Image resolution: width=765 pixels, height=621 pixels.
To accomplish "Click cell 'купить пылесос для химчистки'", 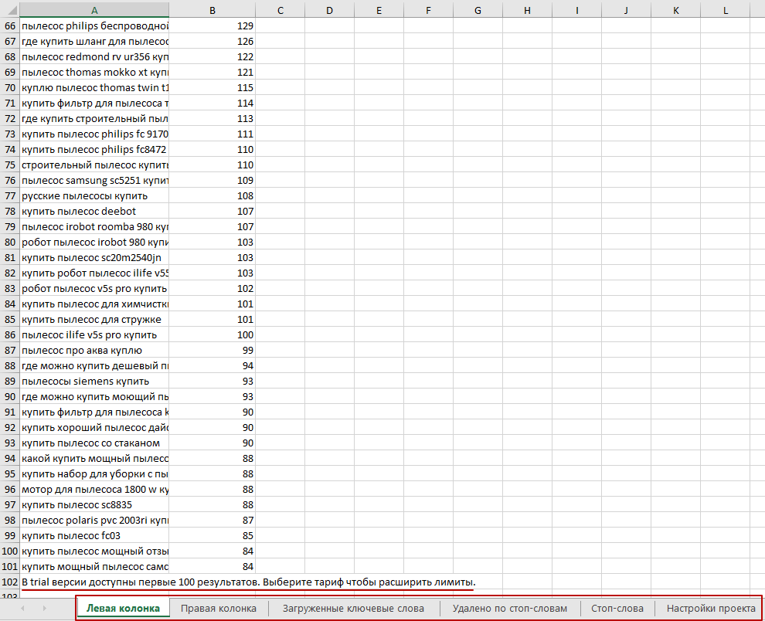I will (94, 304).
